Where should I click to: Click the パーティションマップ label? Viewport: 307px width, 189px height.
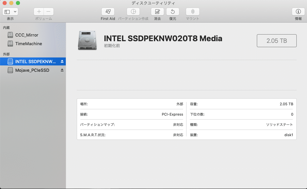pos(97,125)
